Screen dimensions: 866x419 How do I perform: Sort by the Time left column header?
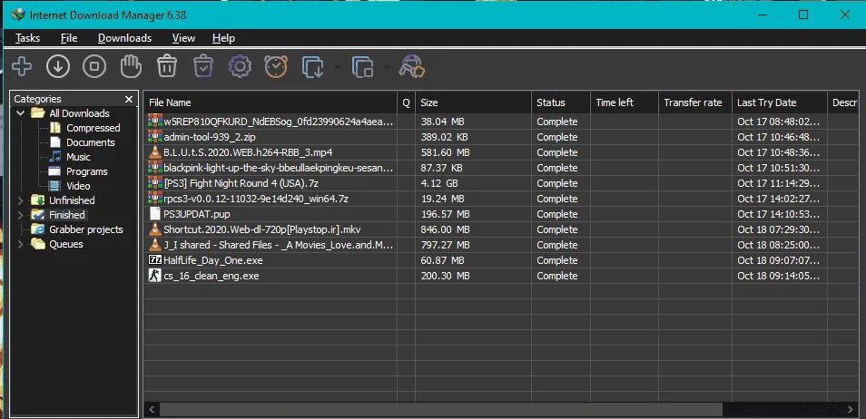coord(625,102)
